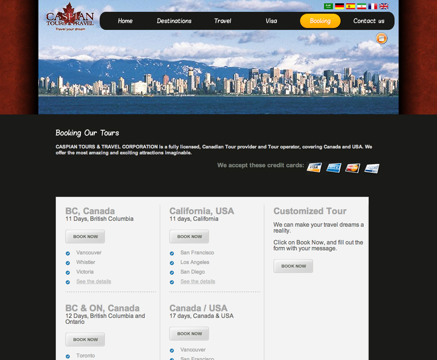
Task: Select the Contact us menu item
Action: 369,21
